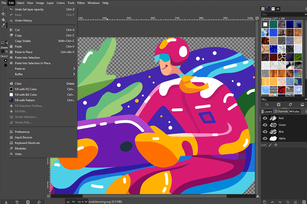Hide the Green channel with its eye icon

pos(264,125)
